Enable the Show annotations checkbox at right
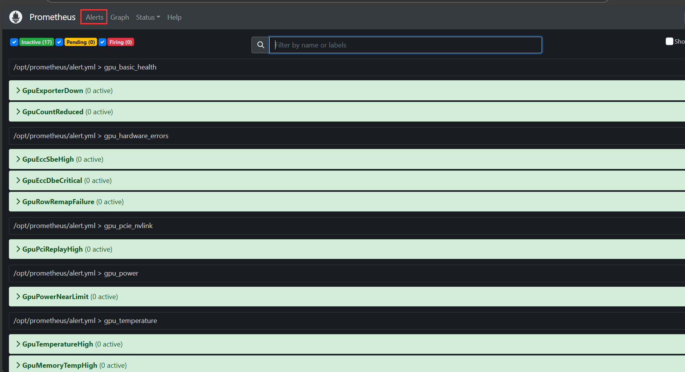This screenshot has height=372, width=685. point(669,41)
